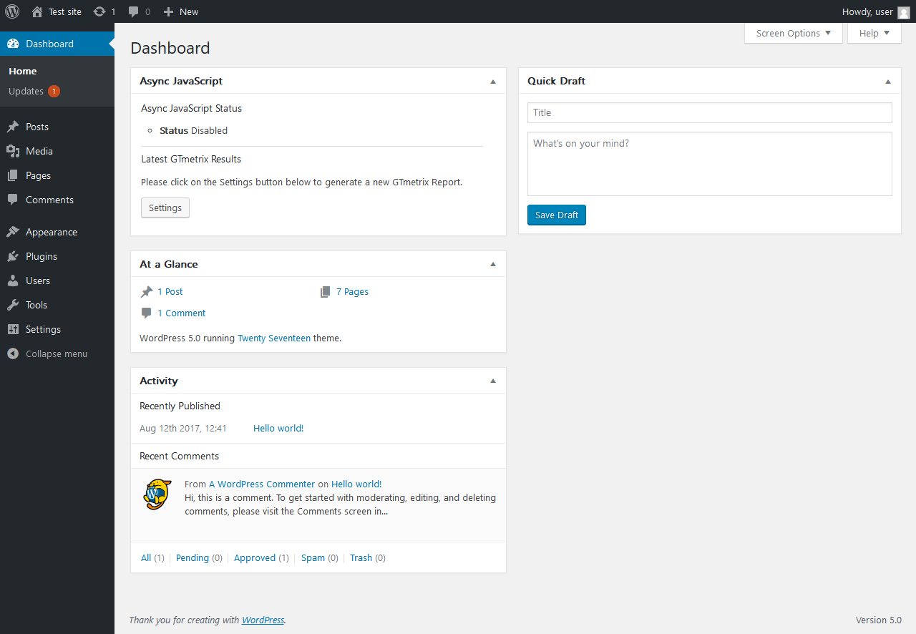Toggle the Activity panel arrow

click(x=493, y=381)
